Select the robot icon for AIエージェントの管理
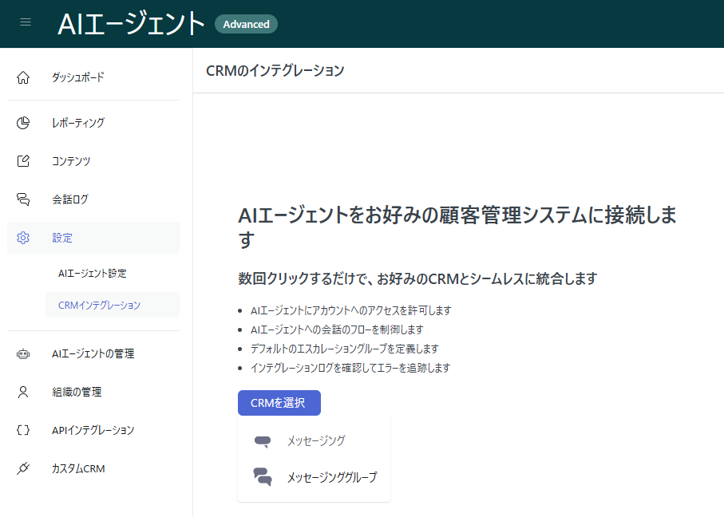The width and height of the screenshot is (724, 517). [22, 353]
